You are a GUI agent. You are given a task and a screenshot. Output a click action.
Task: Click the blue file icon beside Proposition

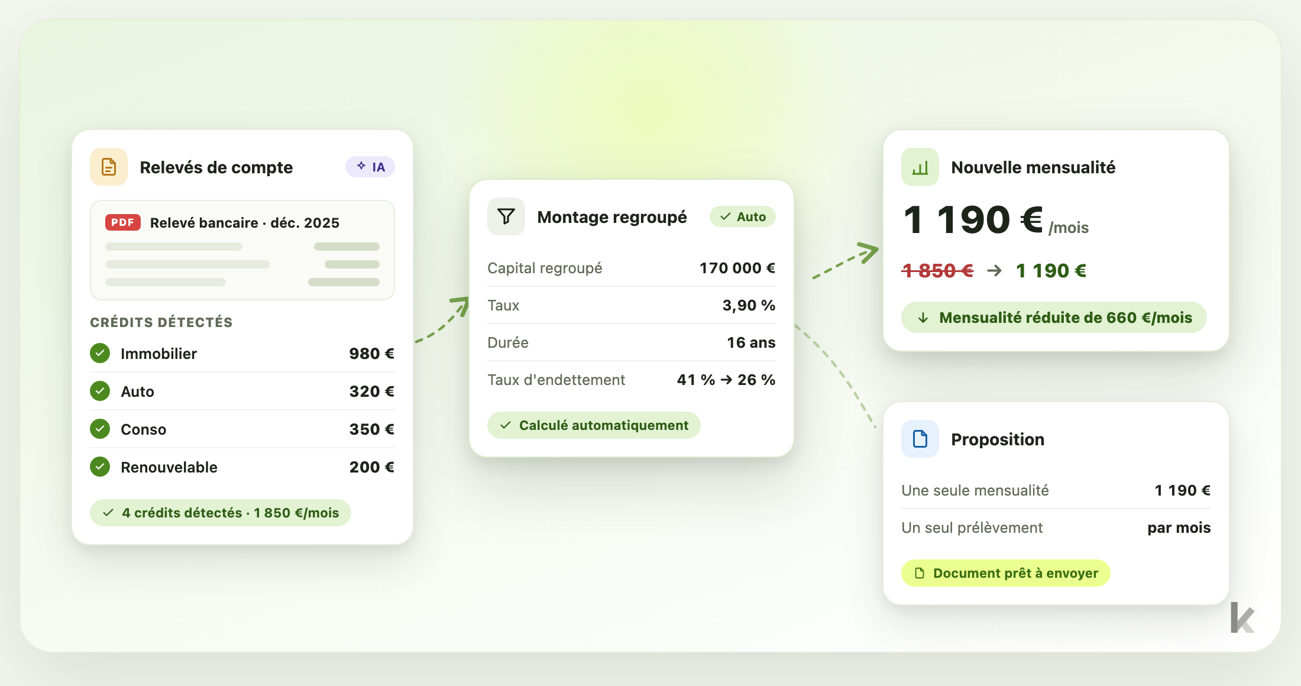pos(920,439)
